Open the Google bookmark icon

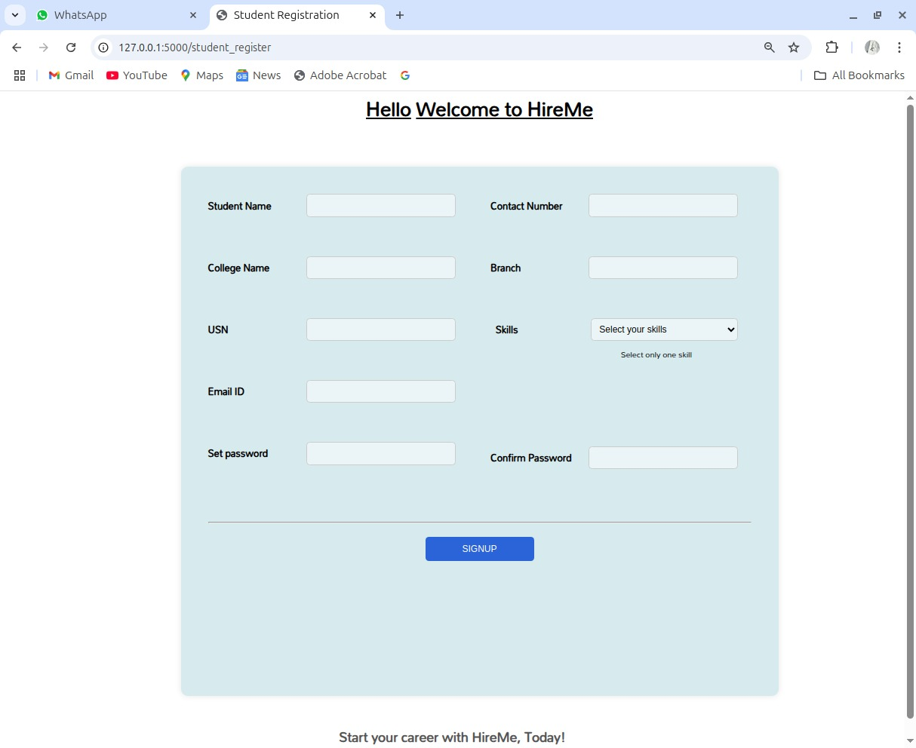click(x=405, y=75)
